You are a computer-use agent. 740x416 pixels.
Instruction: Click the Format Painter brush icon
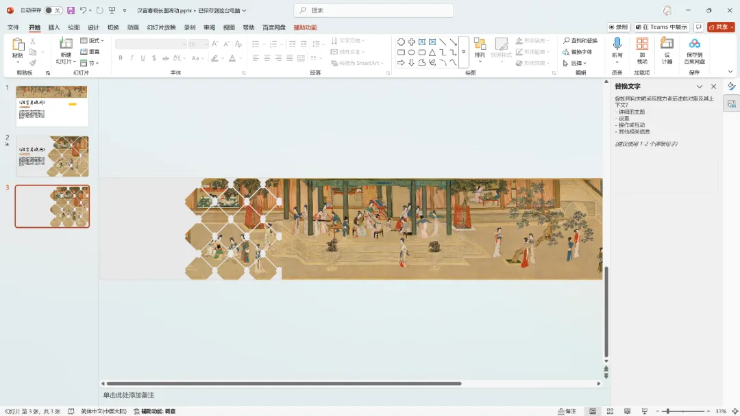(x=33, y=63)
